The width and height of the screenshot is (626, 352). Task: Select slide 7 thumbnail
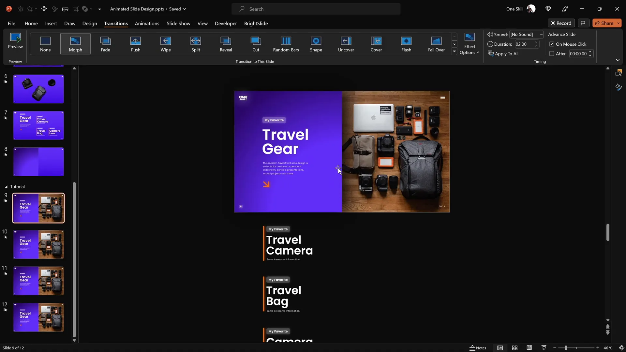point(38,125)
